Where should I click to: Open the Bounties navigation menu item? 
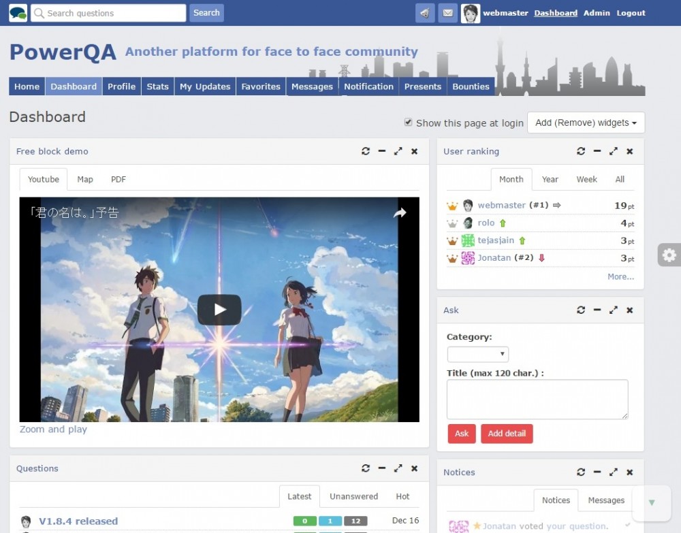471,86
